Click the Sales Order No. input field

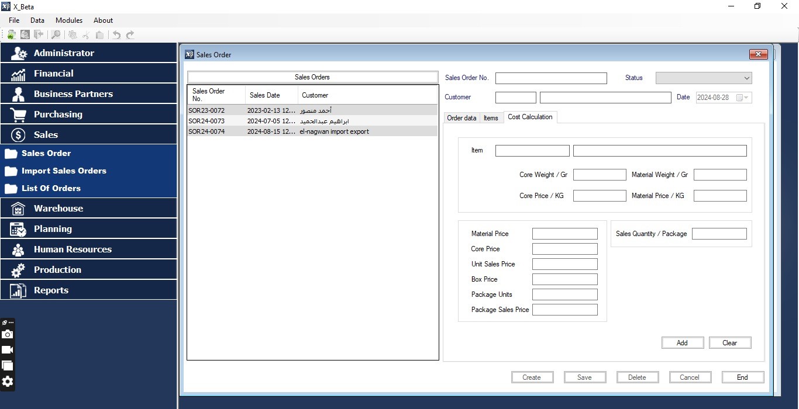(x=550, y=78)
